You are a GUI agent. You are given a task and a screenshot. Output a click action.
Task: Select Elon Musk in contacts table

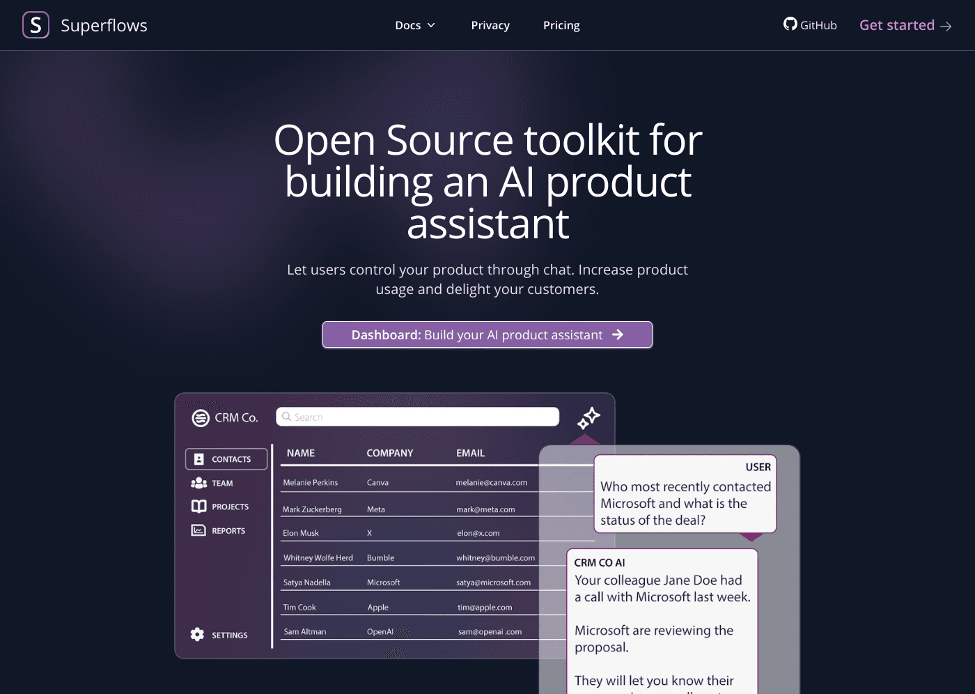[301, 533]
